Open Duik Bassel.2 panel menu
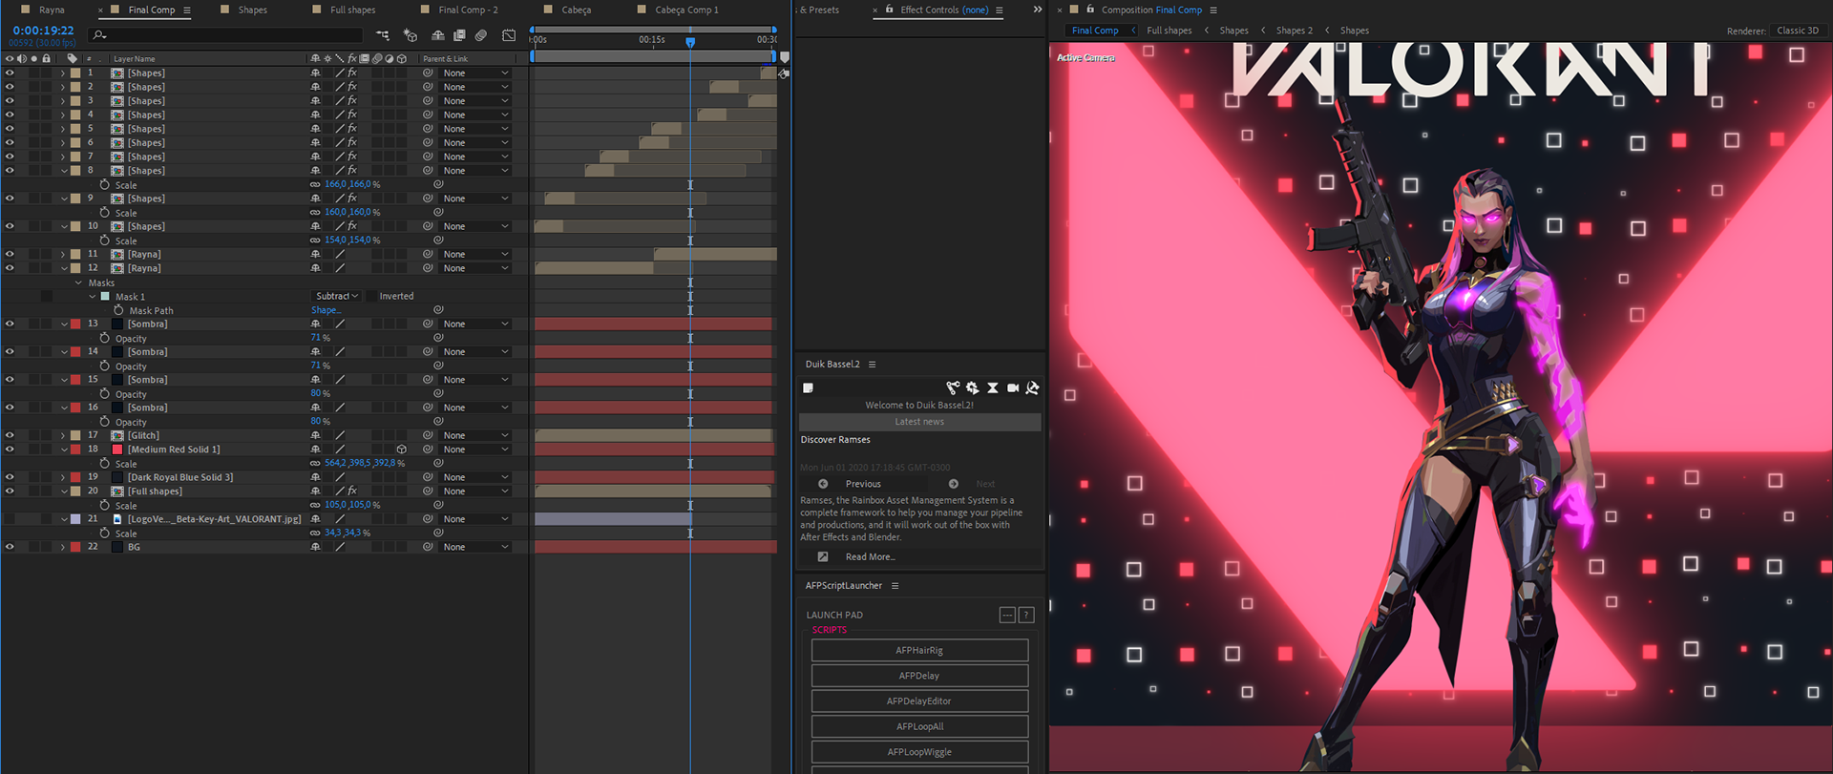1833x774 pixels. coord(872,364)
